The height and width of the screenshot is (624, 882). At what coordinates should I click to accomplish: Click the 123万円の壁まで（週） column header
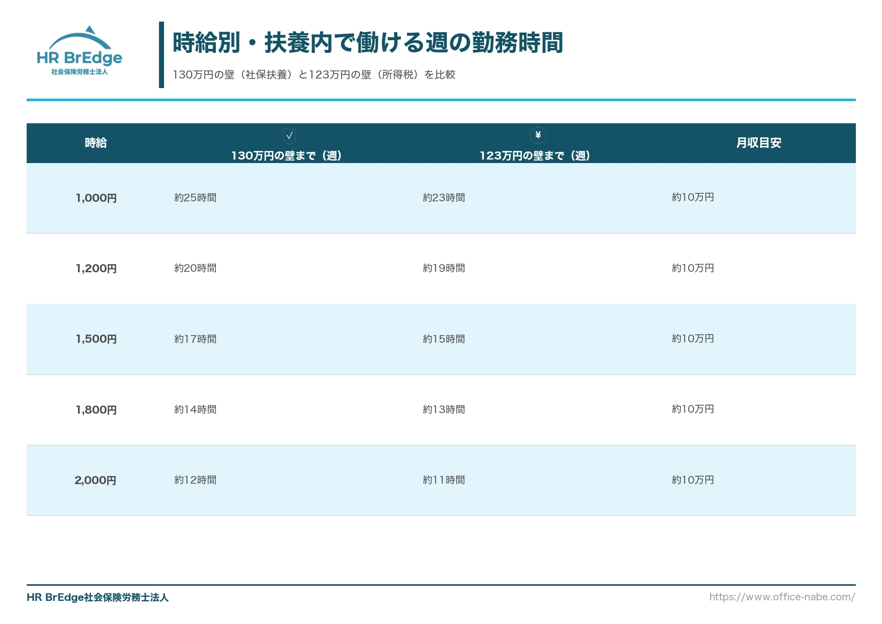click(x=535, y=155)
